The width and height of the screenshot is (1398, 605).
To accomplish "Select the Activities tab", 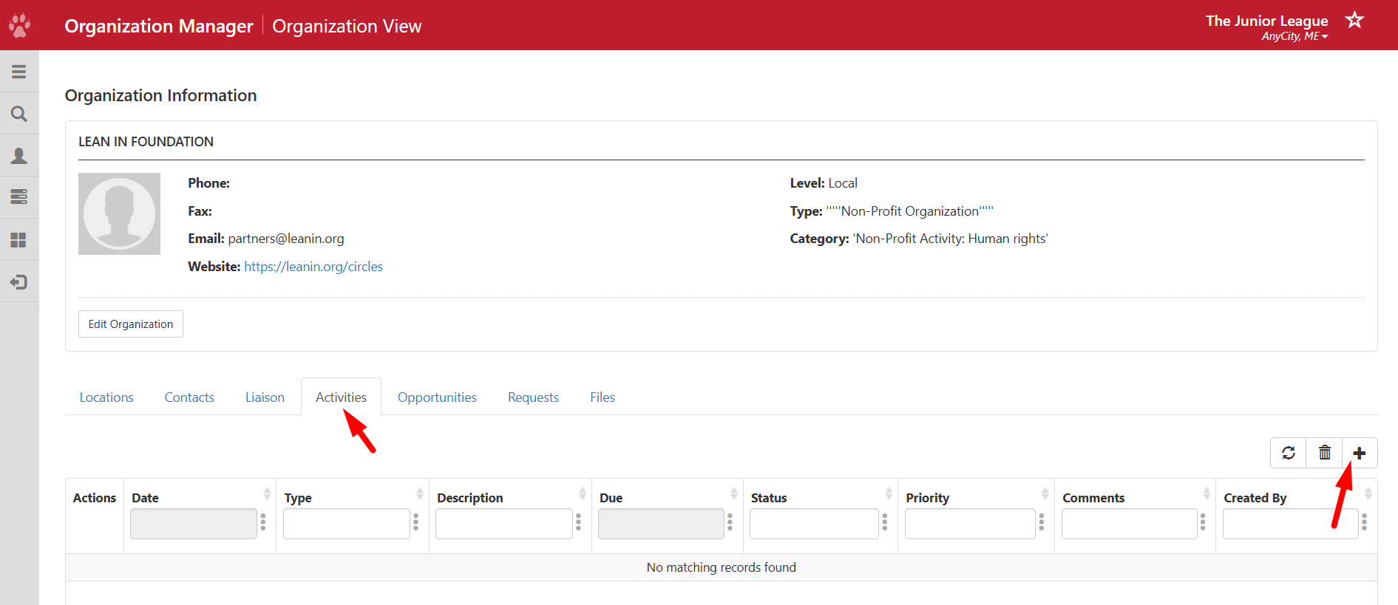I will tap(341, 397).
